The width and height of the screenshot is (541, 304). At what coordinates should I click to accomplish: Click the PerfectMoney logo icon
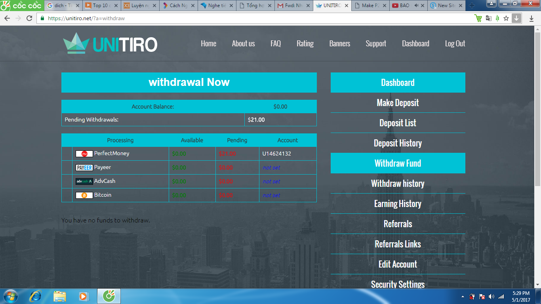84,154
